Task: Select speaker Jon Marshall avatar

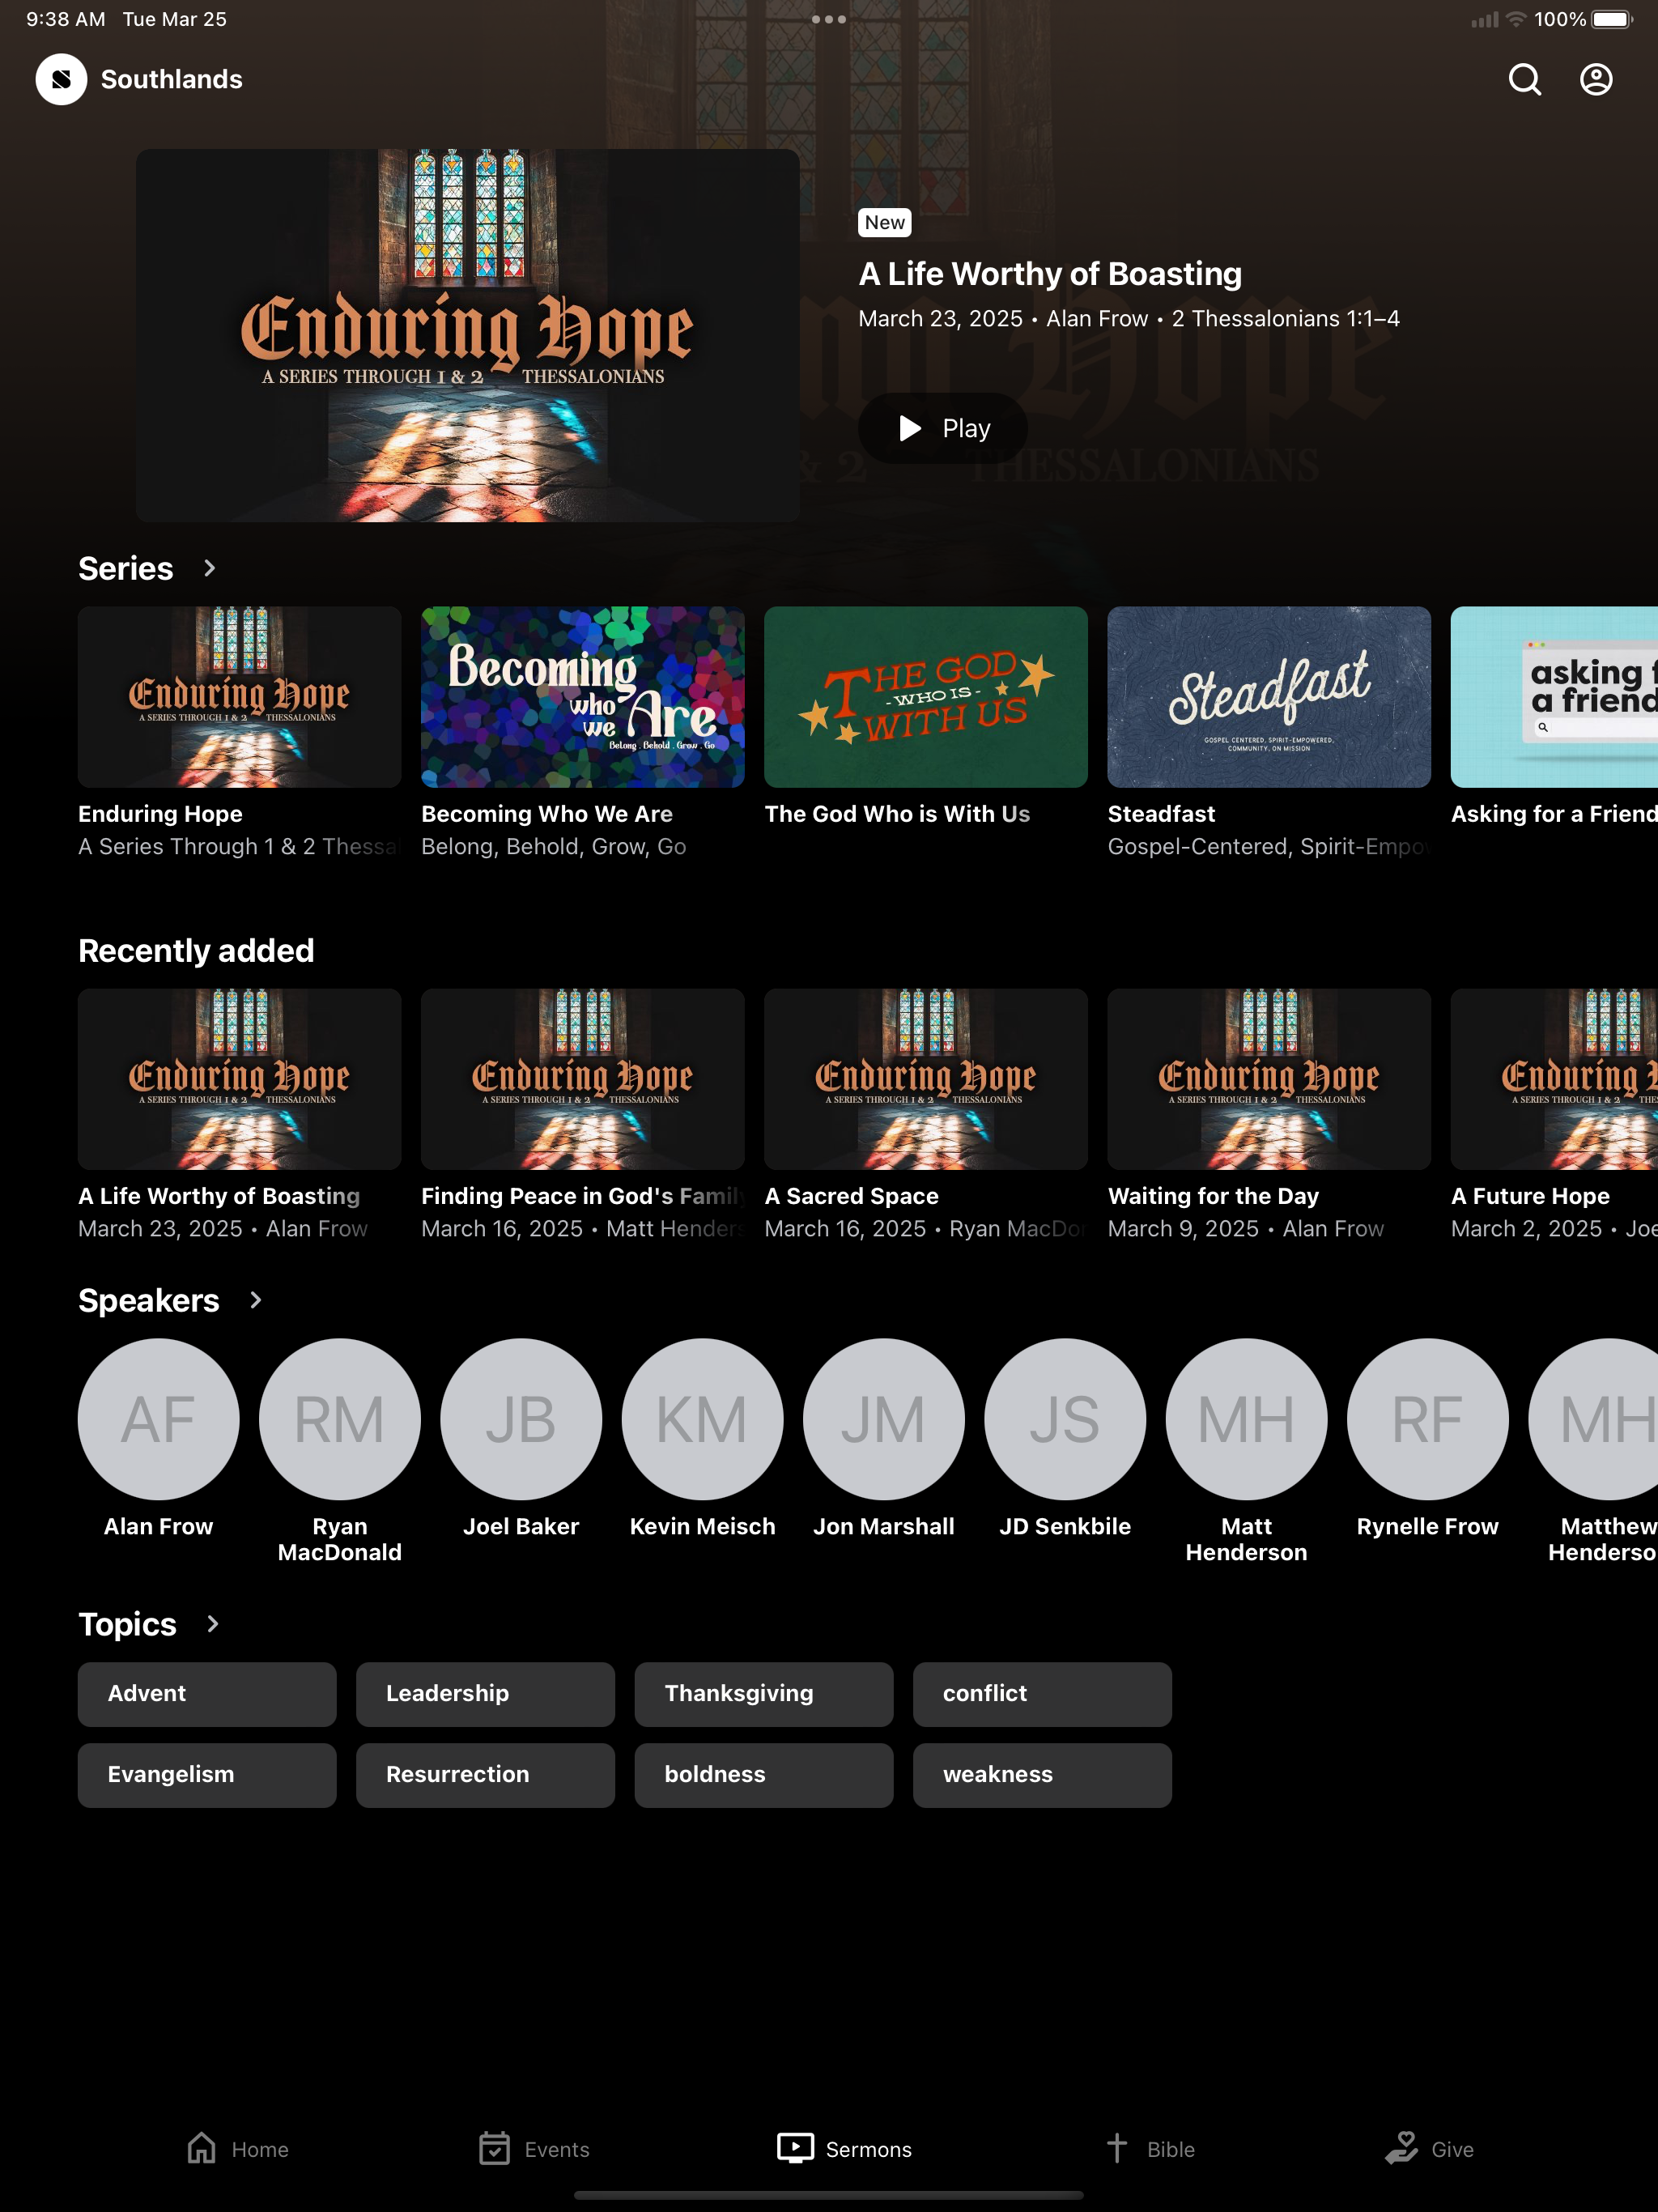Action: [884, 1419]
